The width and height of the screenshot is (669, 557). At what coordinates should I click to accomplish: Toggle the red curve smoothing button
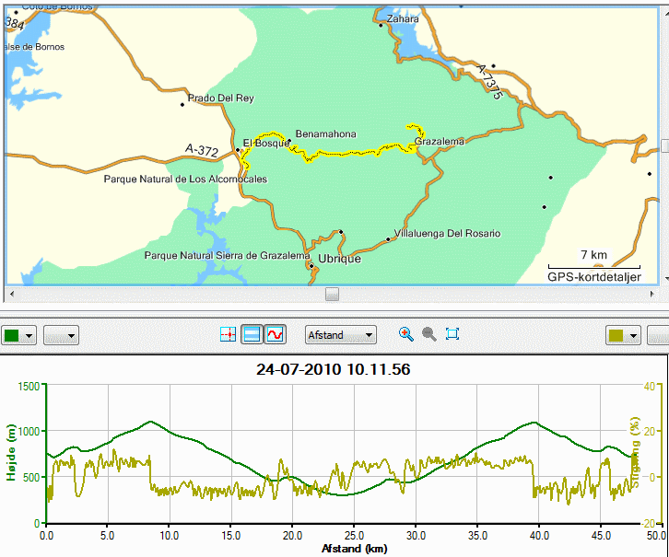click(x=276, y=334)
